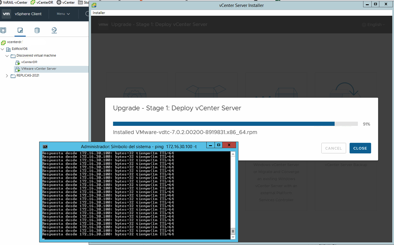This screenshot has width=394, height=245.
Task: Click the CANCEL button in upgrade dialog
Action: click(x=333, y=148)
